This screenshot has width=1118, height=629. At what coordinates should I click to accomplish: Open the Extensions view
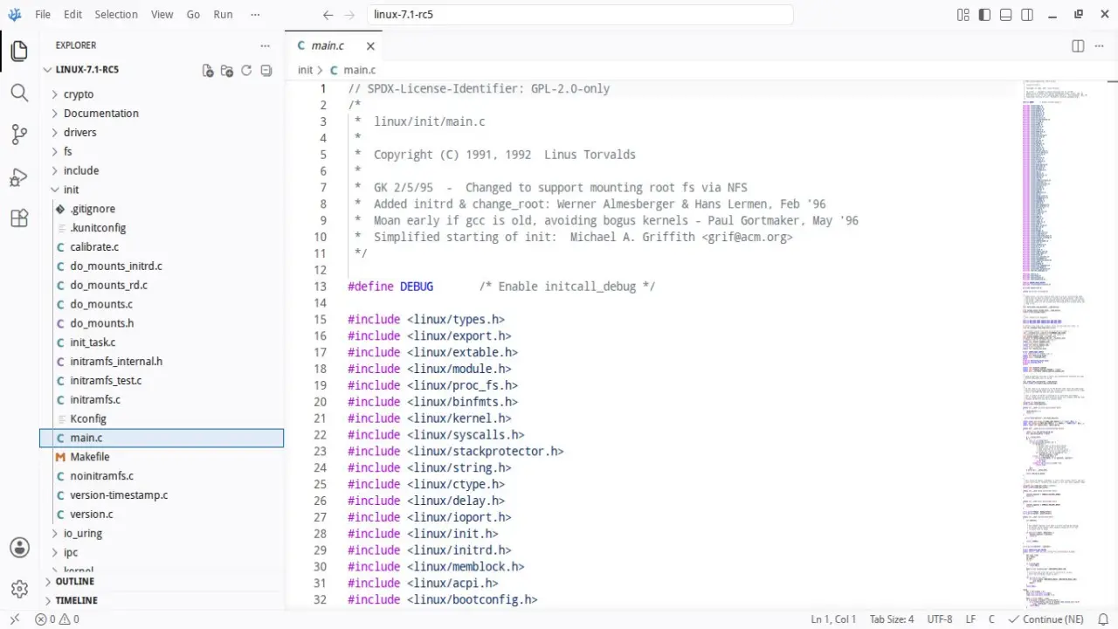(19, 218)
